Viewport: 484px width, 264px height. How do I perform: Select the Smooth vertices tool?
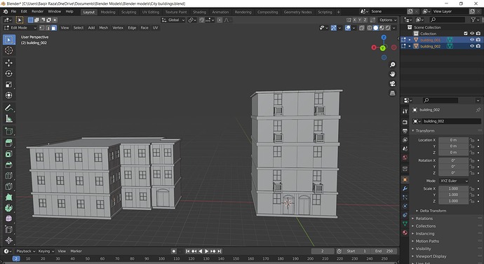9,218
